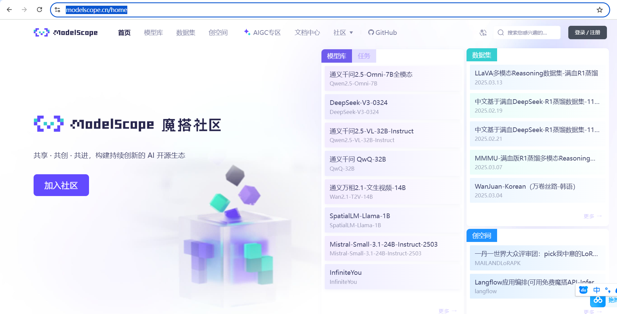
Task: Expand the 社区 dropdown menu
Action: (x=343, y=33)
